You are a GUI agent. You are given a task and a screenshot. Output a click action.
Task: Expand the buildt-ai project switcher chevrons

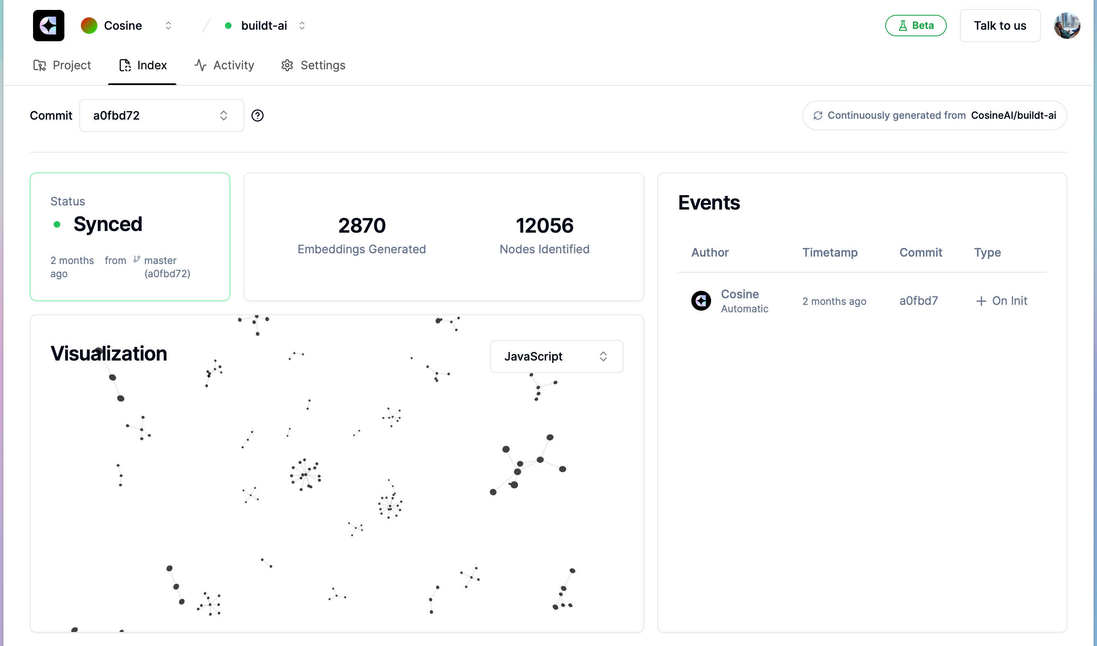pyautogui.click(x=302, y=26)
